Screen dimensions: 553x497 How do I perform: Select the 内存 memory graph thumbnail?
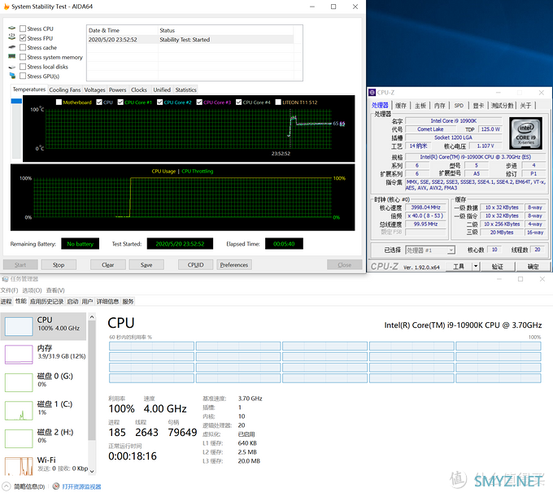19,355
